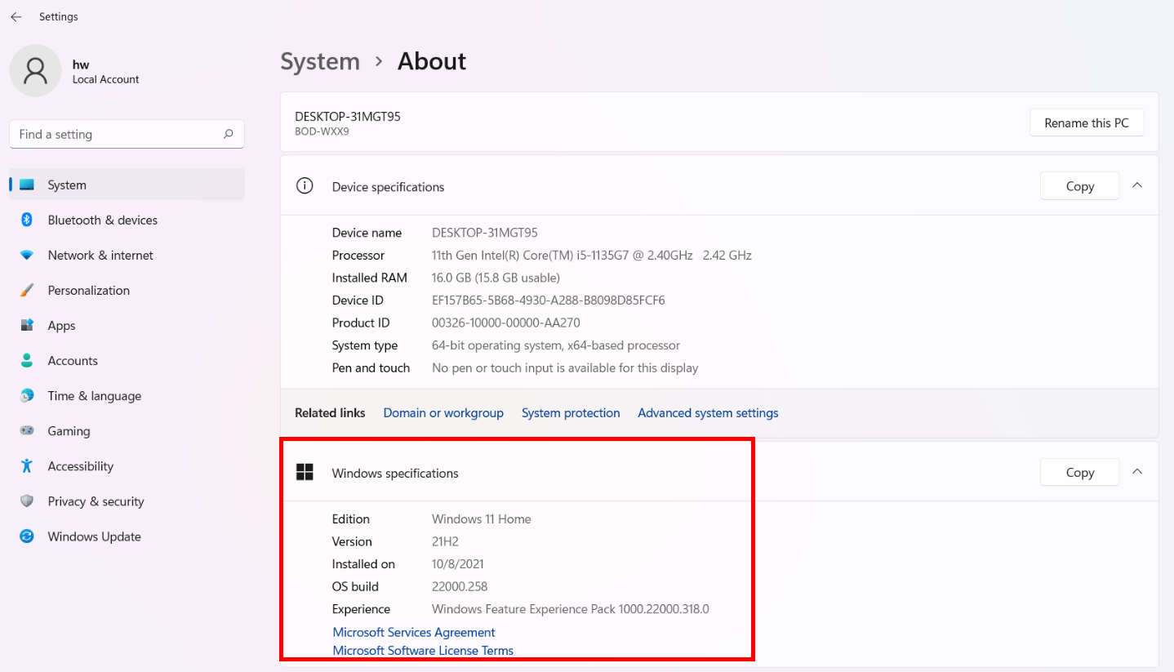Click the Local Account label
Image resolution: width=1174 pixels, height=672 pixels.
tap(105, 79)
